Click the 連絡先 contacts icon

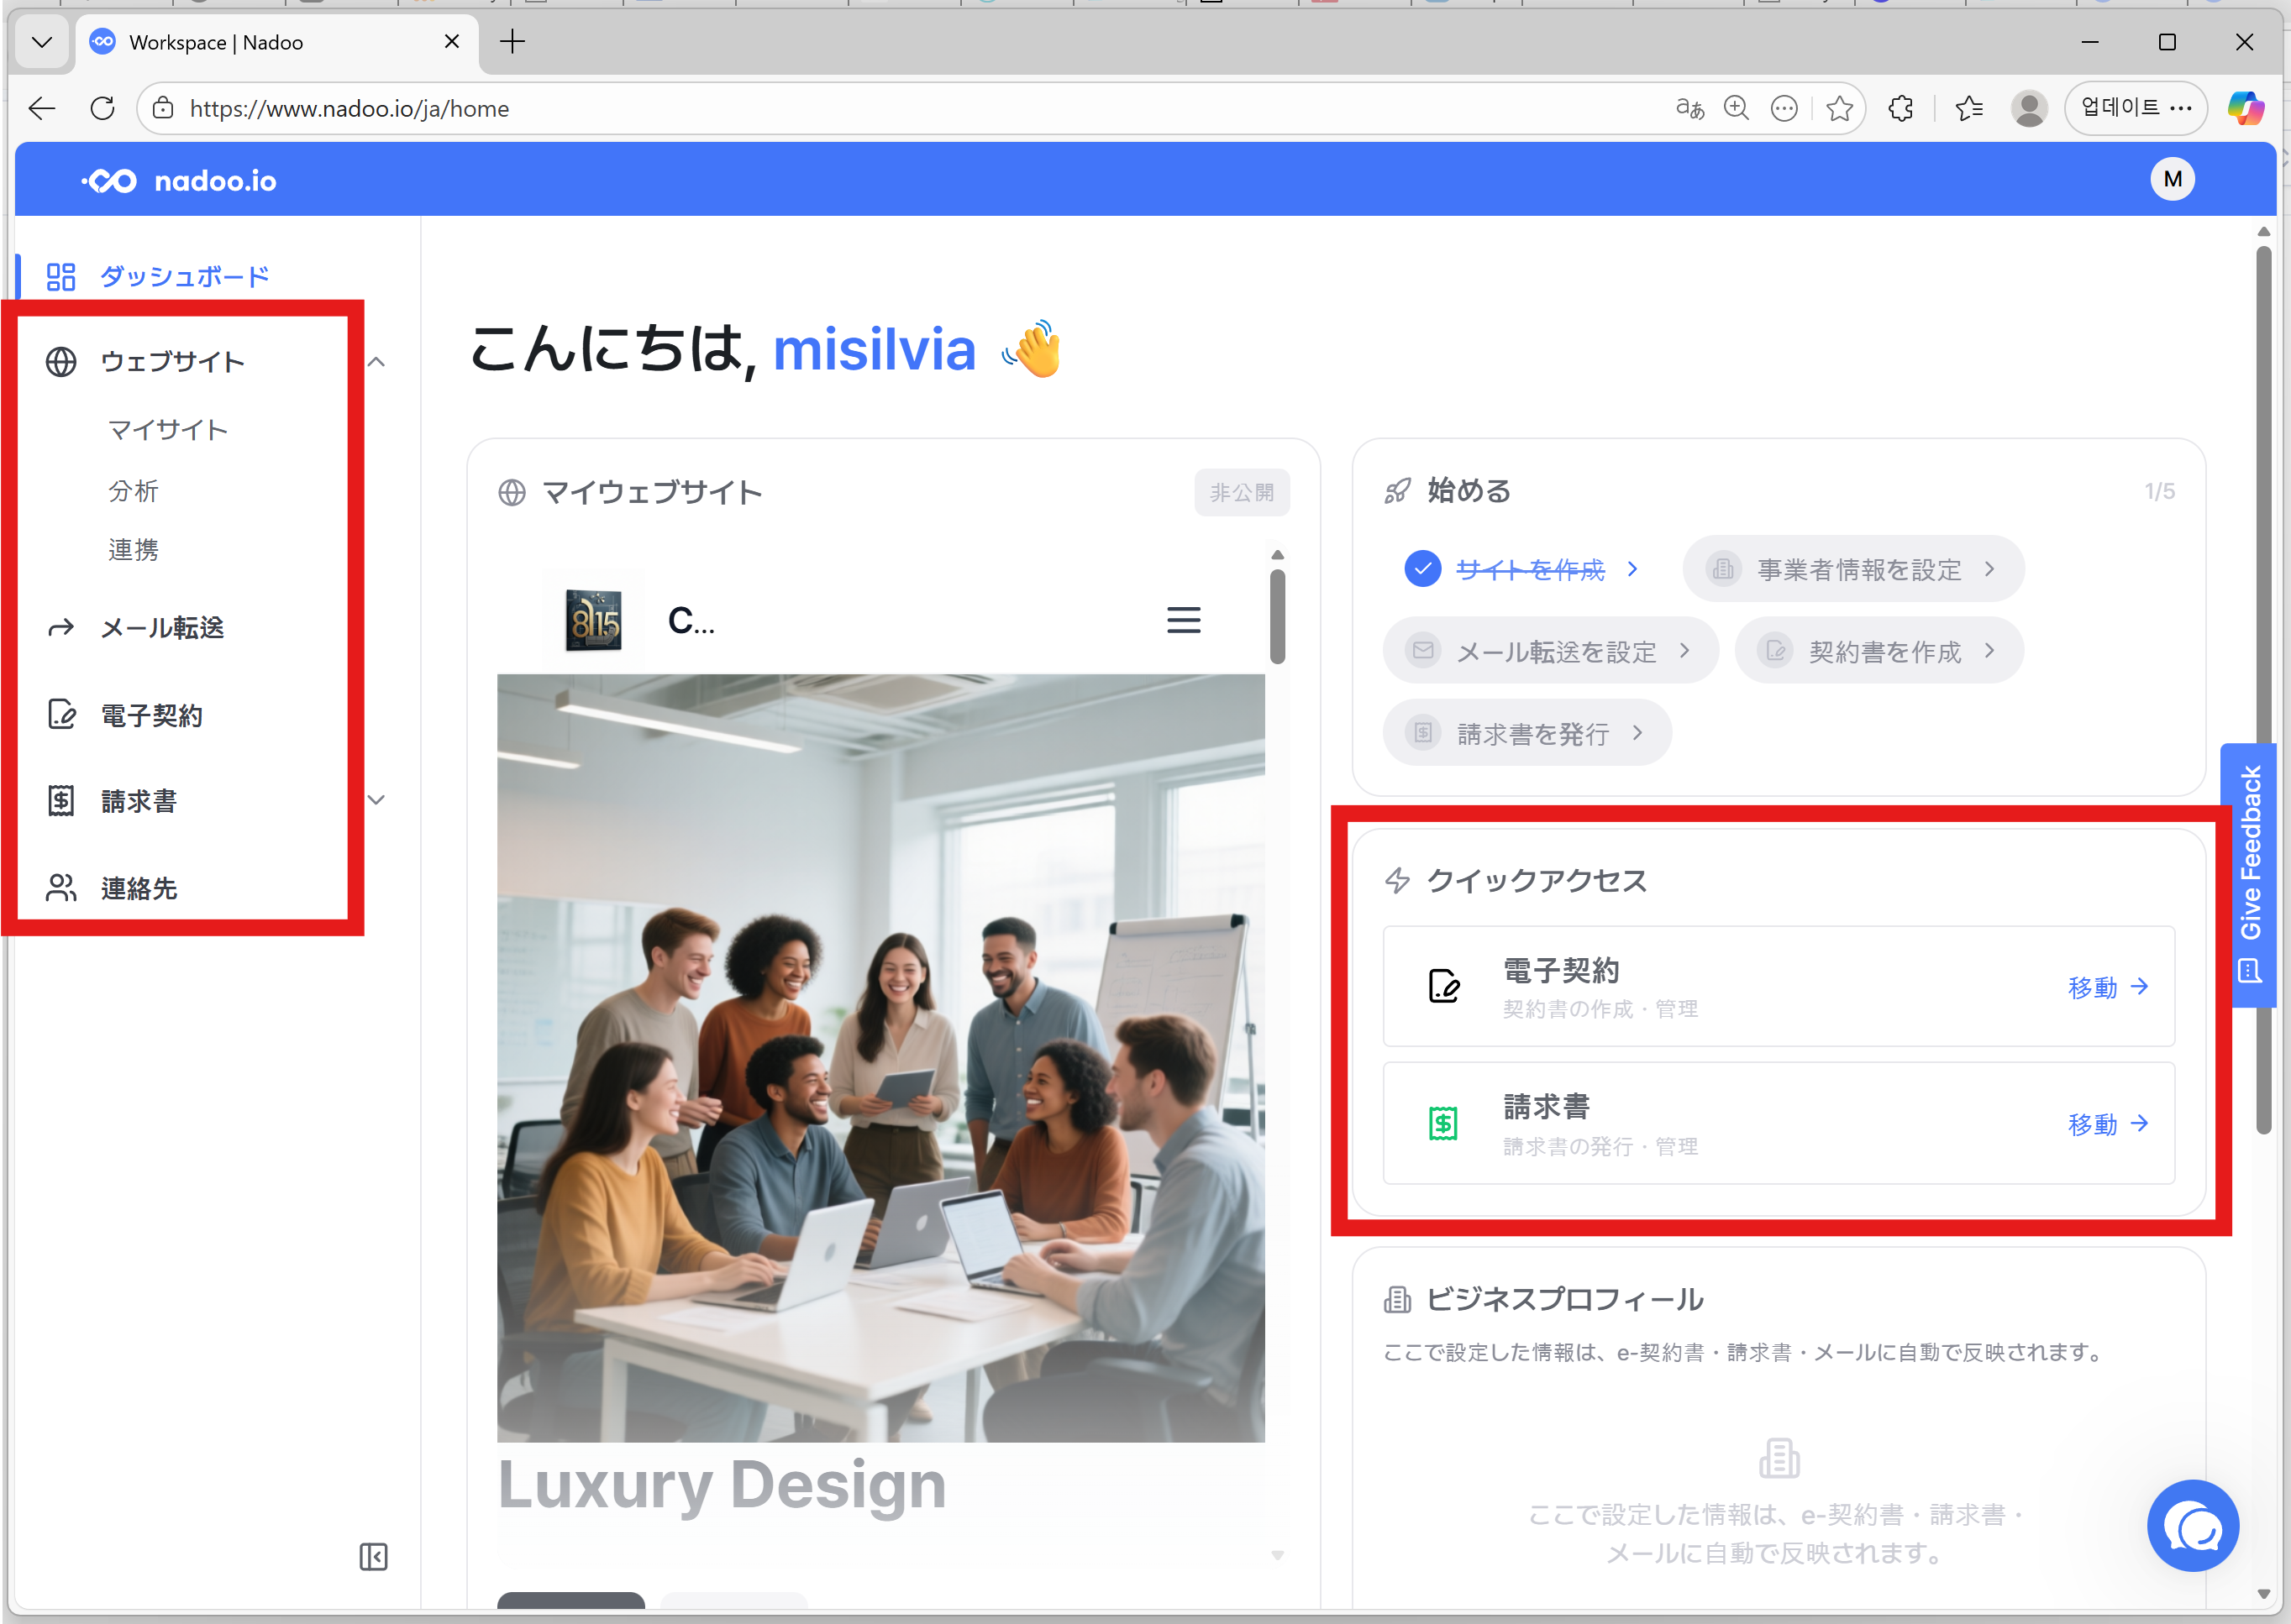[61, 888]
